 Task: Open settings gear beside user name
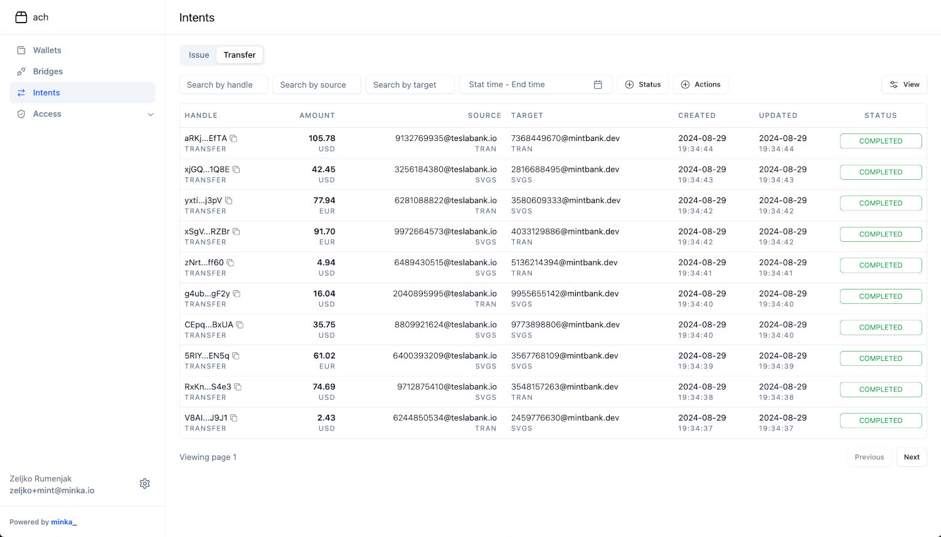[x=145, y=484]
